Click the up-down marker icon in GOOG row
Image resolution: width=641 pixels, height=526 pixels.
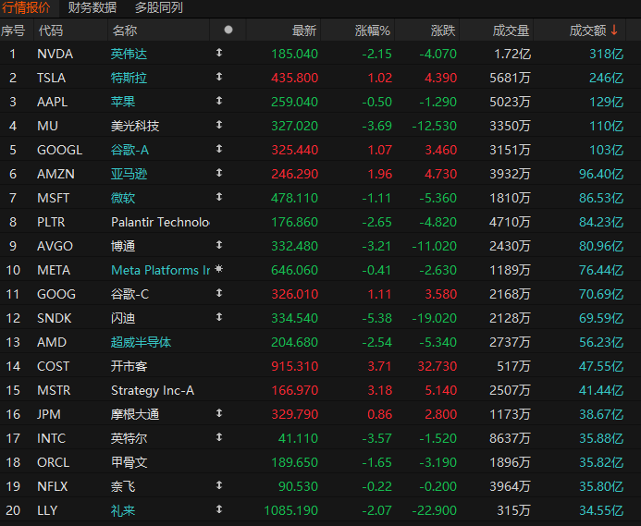[x=219, y=293]
